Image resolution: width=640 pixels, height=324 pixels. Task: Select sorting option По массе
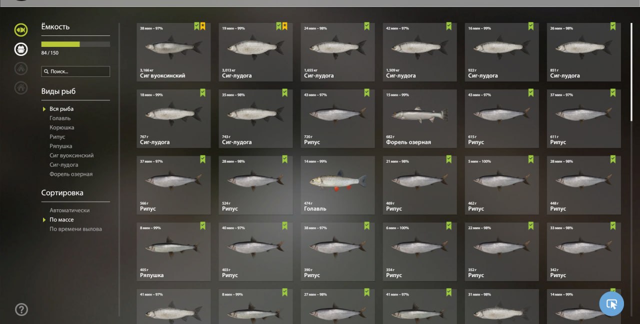[61, 220]
